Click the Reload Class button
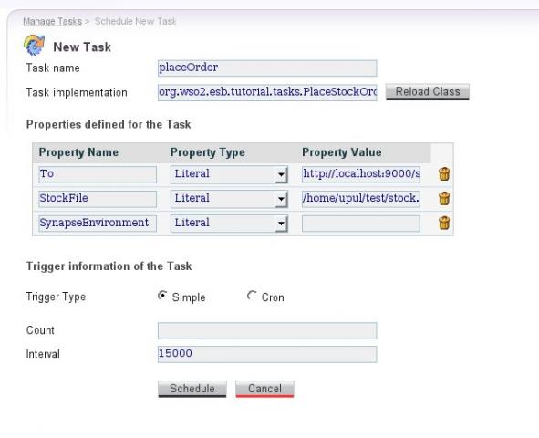The width and height of the screenshot is (539, 438). pyautogui.click(x=428, y=92)
